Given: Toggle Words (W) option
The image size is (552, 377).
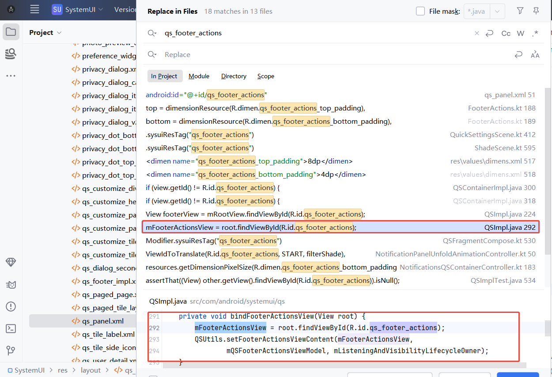Looking at the screenshot, I should tap(521, 33).
